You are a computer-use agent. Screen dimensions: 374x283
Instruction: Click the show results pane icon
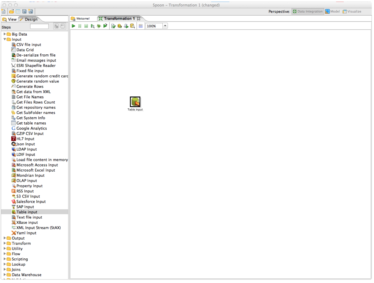(x=141, y=26)
